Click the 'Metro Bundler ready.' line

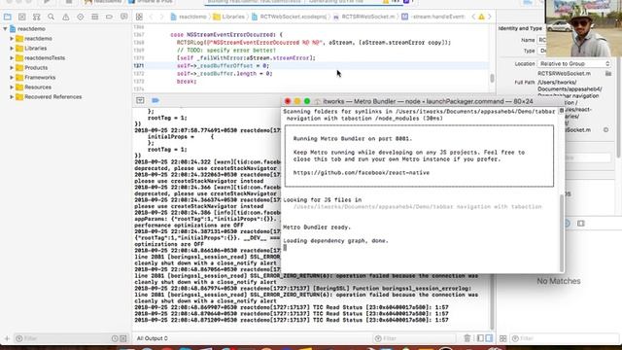tap(317, 227)
